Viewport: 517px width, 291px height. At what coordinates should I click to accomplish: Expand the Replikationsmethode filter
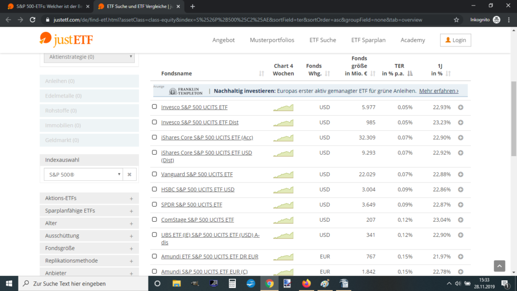pyautogui.click(x=89, y=261)
